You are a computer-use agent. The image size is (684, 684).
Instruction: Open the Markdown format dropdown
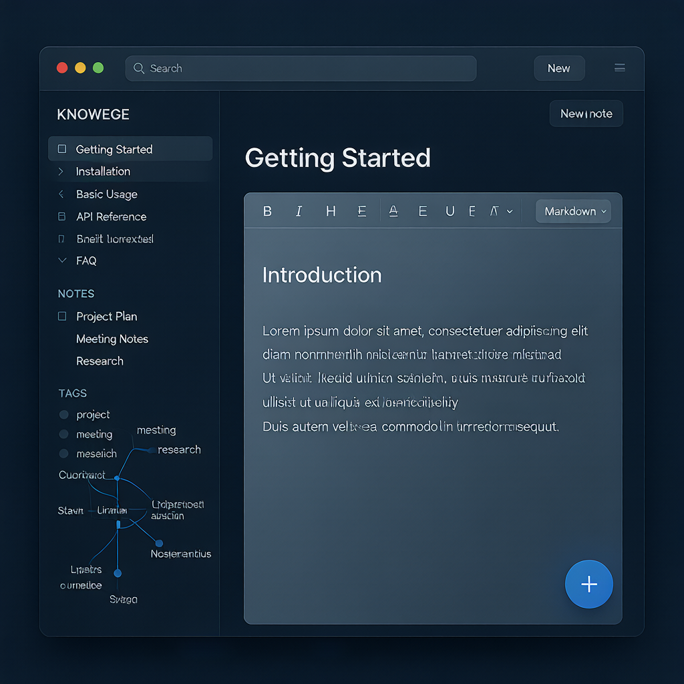coord(573,212)
